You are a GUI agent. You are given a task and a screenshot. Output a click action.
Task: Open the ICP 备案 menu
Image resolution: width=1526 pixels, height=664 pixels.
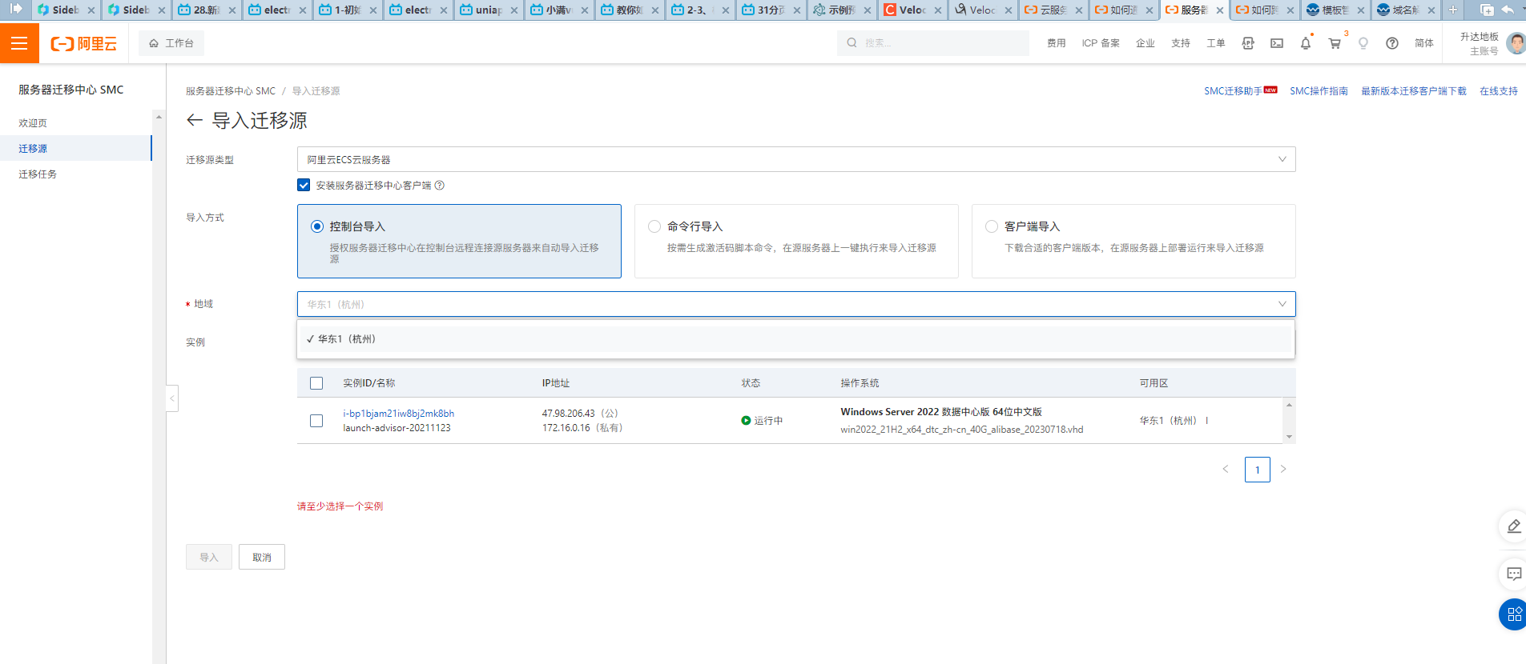point(1101,43)
